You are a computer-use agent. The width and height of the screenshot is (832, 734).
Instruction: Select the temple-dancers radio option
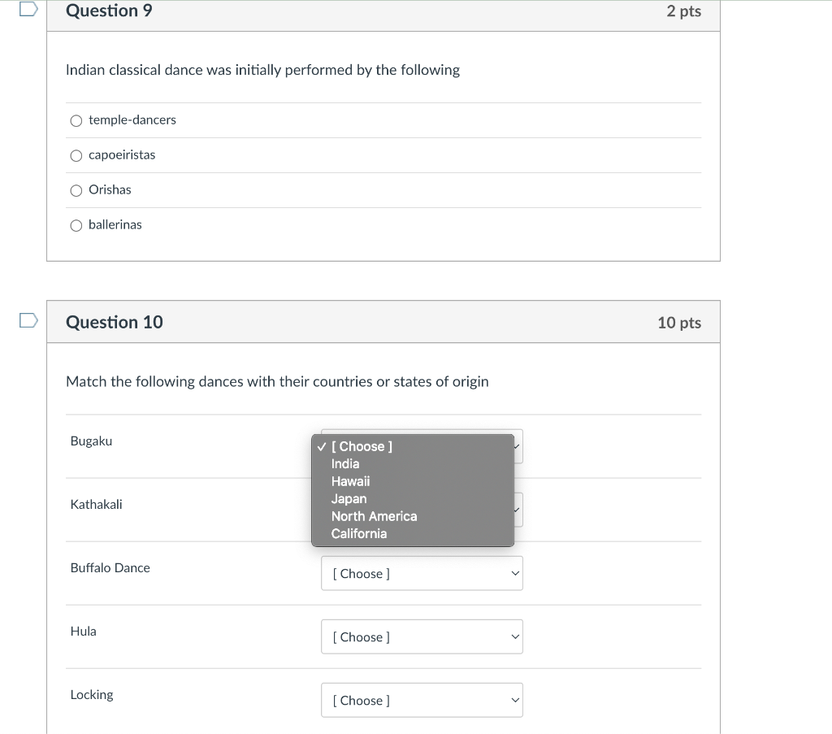(76, 121)
